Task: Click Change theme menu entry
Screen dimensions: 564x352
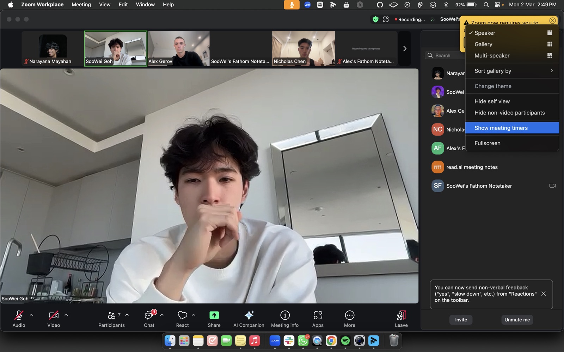Action: click(x=512, y=86)
